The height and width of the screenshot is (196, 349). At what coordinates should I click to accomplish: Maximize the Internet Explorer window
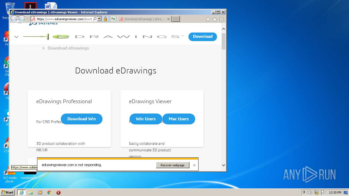tap(218, 12)
